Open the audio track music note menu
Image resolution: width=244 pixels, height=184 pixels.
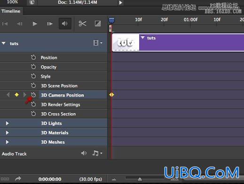pyautogui.click(x=97, y=153)
